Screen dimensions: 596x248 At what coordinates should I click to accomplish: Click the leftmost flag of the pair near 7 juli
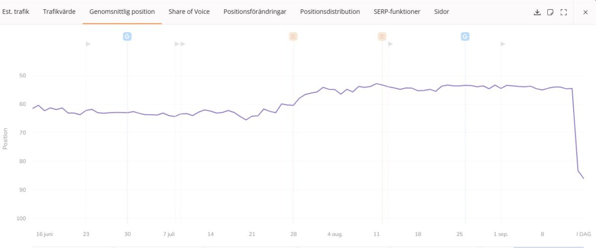pyautogui.click(x=177, y=44)
